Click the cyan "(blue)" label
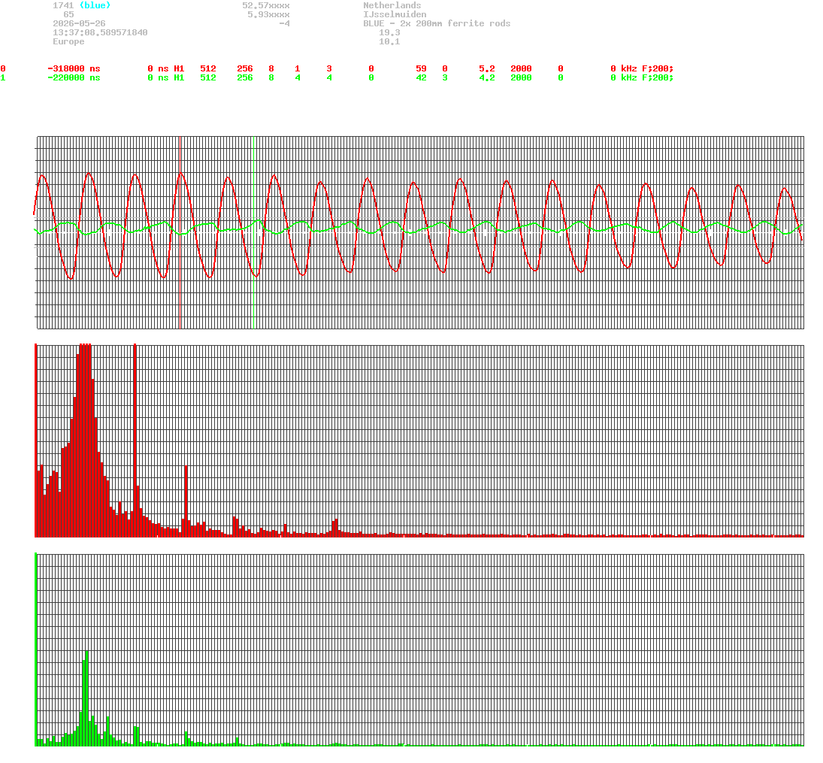The height and width of the screenshot is (763, 823). [x=95, y=5]
